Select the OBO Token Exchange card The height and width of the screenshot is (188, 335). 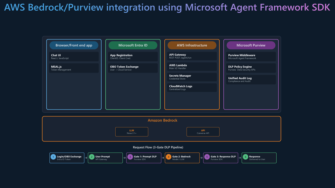click(x=133, y=68)
